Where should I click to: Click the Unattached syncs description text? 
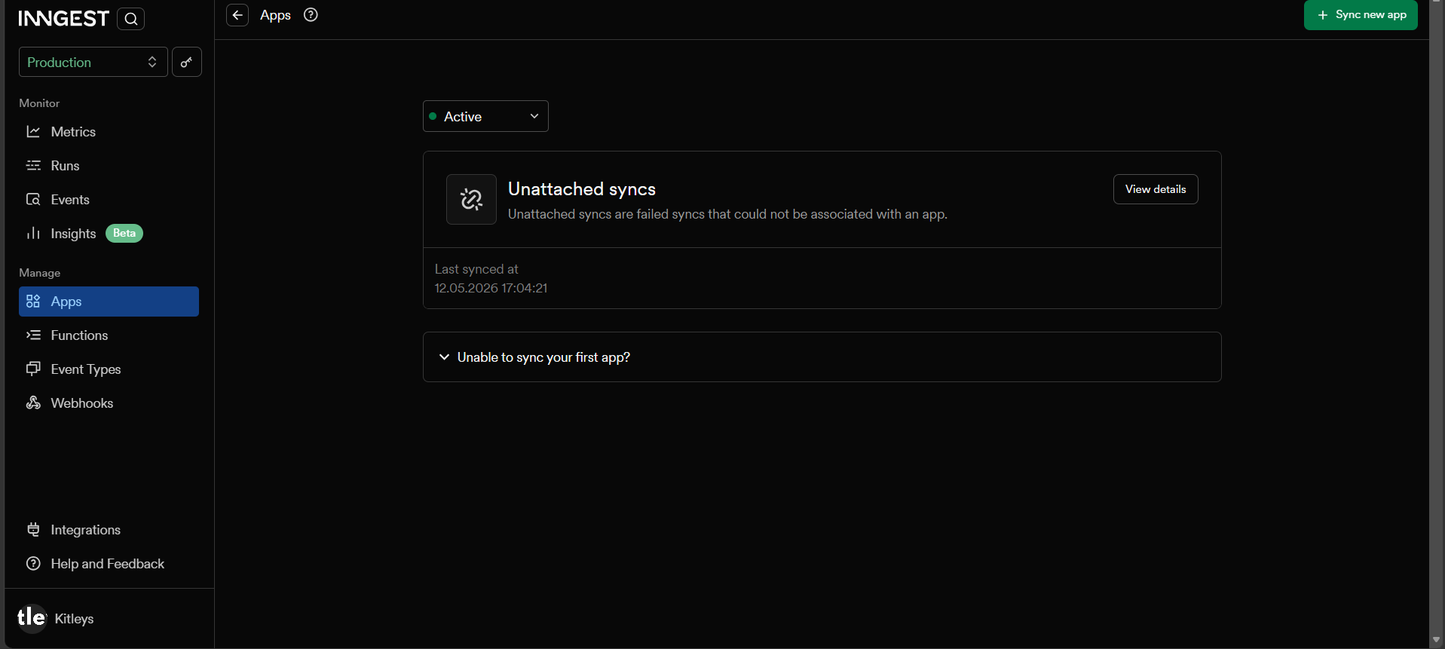click(727, 214)
